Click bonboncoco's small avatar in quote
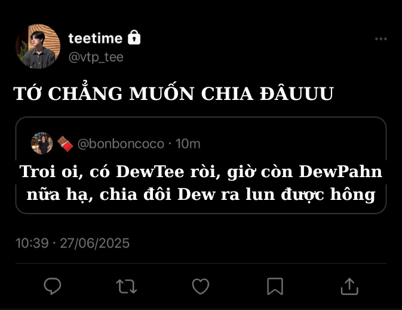402x310 pixels. [42, 143]
